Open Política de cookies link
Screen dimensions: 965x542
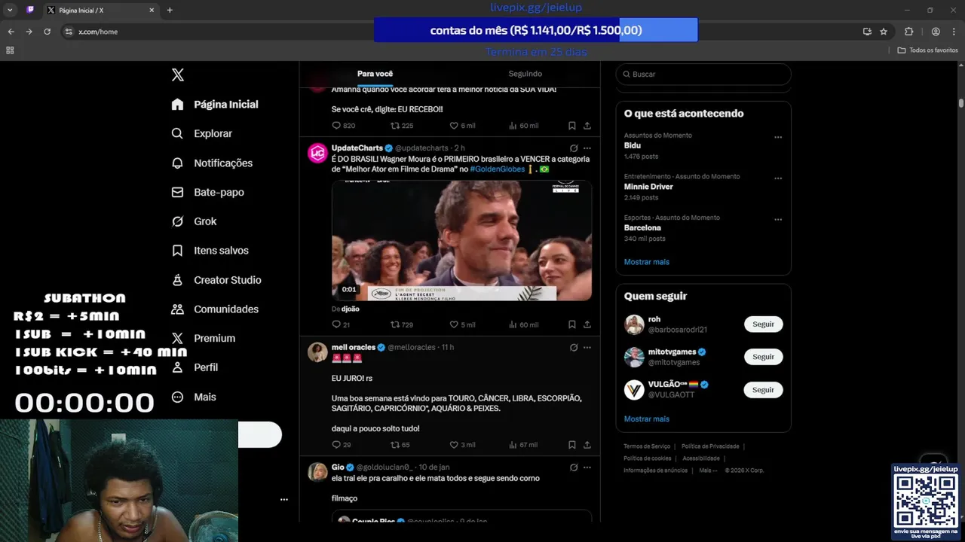[x=647, y=458]
